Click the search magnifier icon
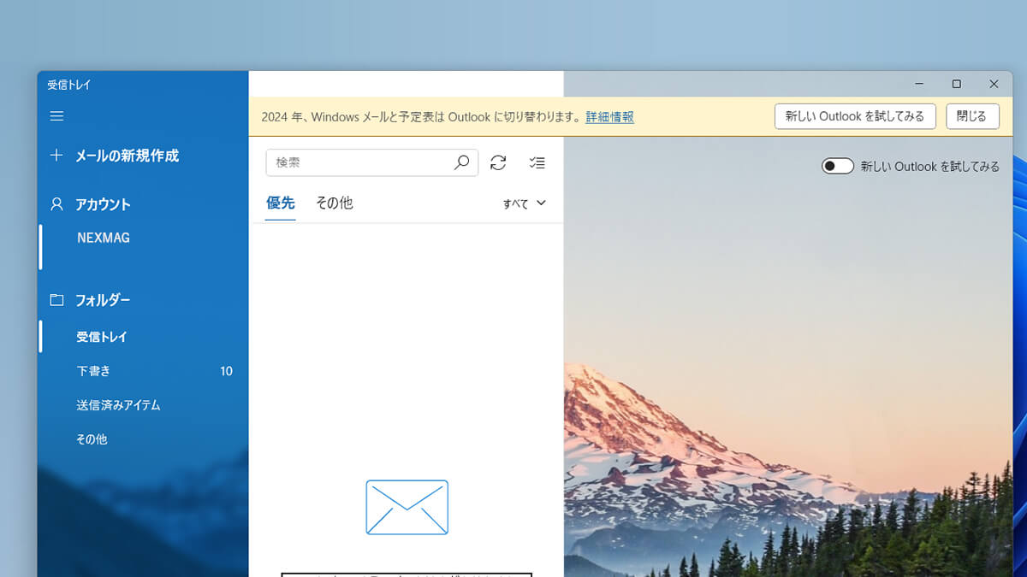This screenshot has height=577, width=1027. (x=461, y=162)
